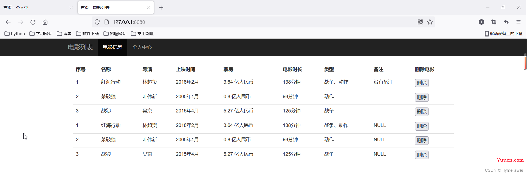Delete the 杀破狼 row with empty remark
Screen dimensions: 527x175
click(x=422, y=97)
